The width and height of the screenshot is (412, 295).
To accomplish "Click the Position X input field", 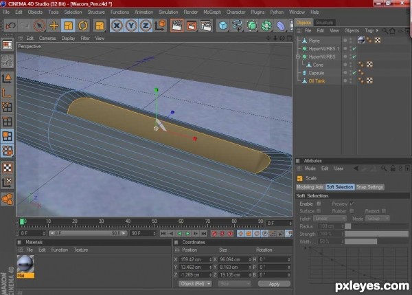I will [195, 259].
